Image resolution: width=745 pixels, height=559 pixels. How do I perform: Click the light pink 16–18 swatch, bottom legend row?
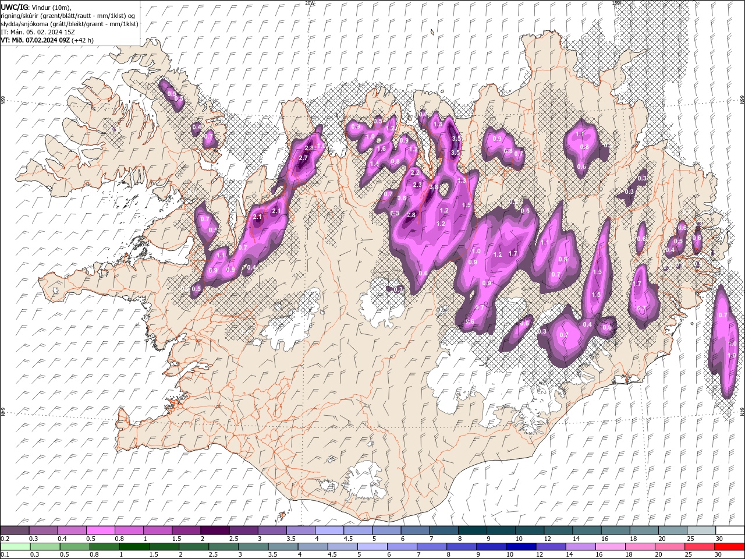click(x=611, y=547)
